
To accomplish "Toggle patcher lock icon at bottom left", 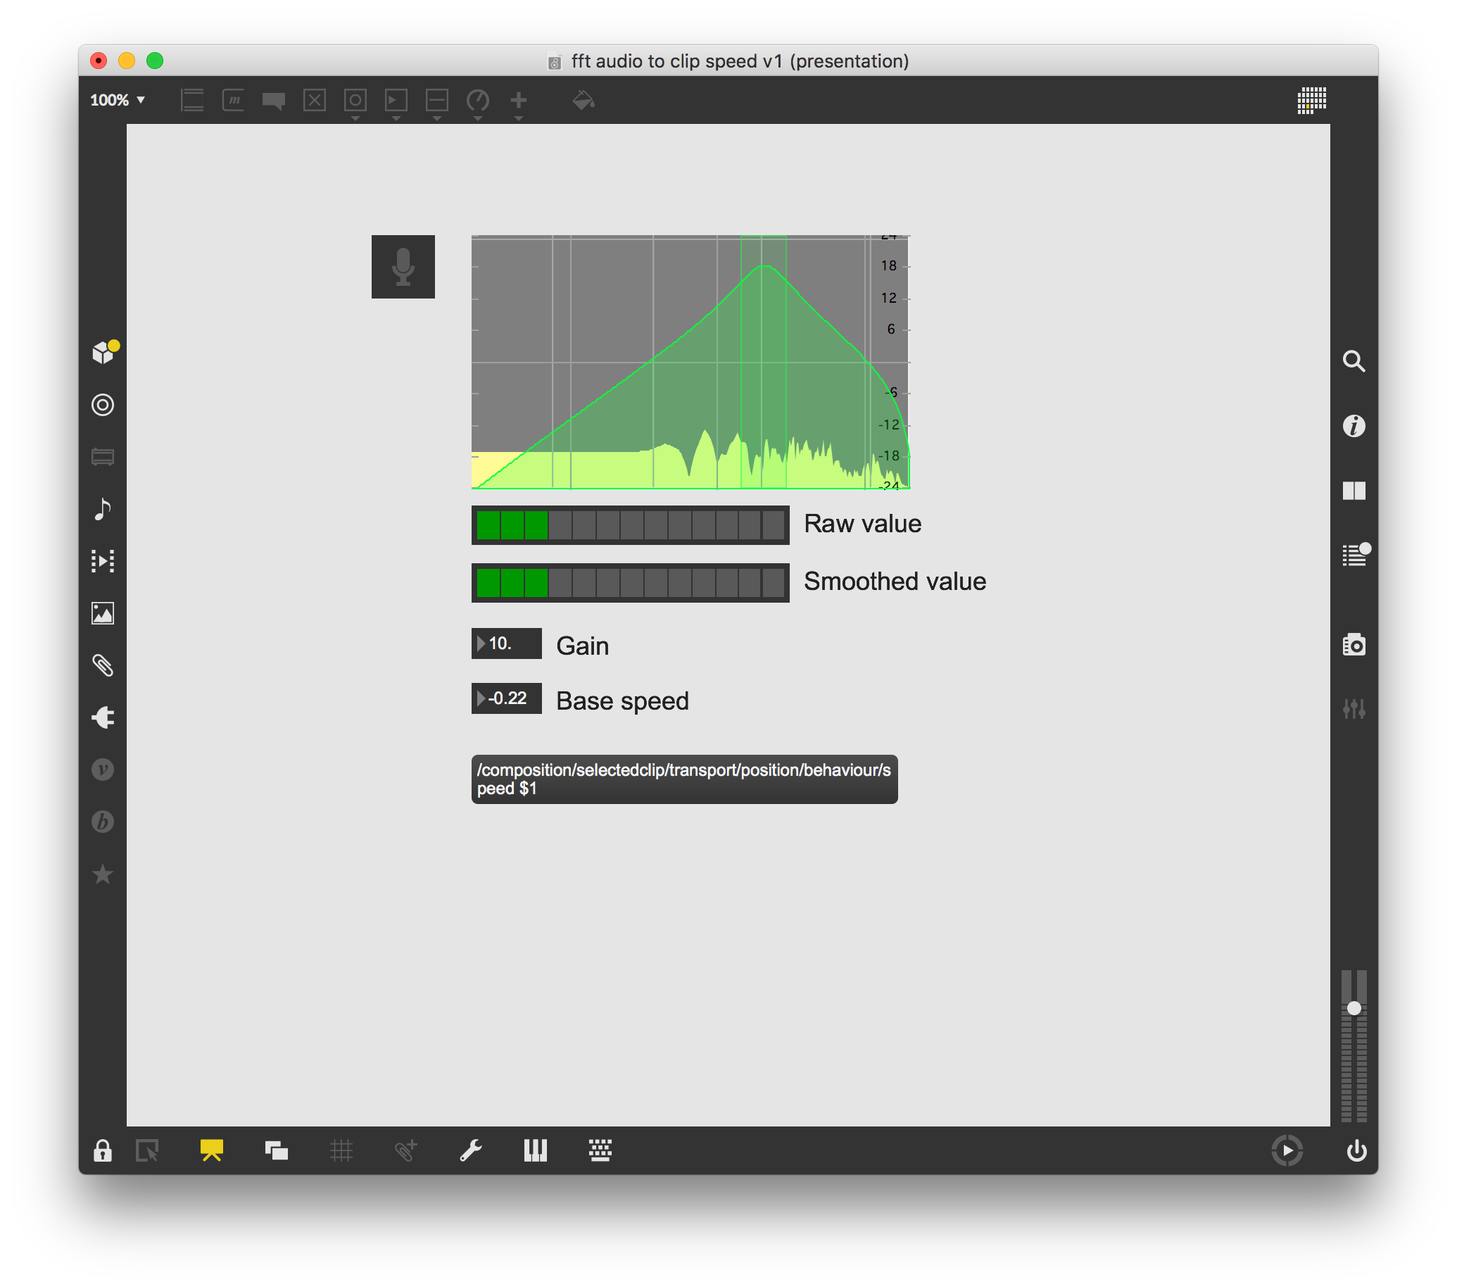I will click(103, 1150).
